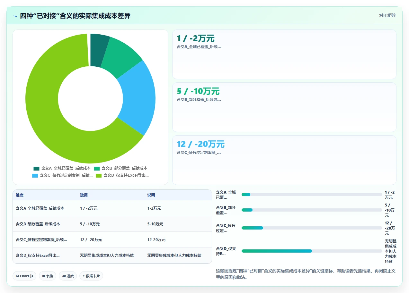Click the 含义A progress bar
Viewport: 409px width, 293px height.
point(312,195)
